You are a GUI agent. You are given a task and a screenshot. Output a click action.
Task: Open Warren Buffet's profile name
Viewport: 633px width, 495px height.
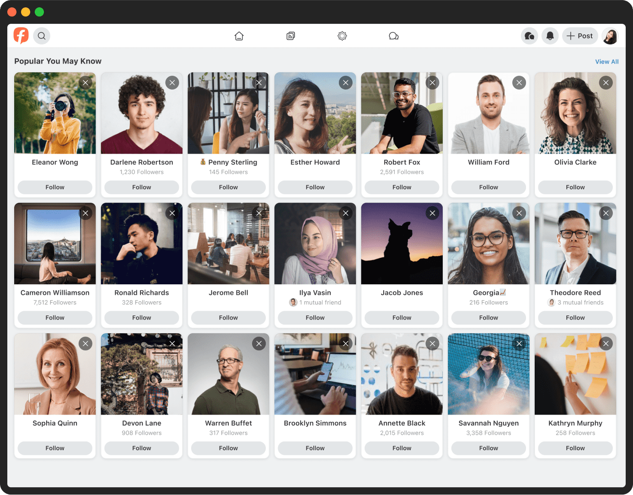(x=228, y=423)
